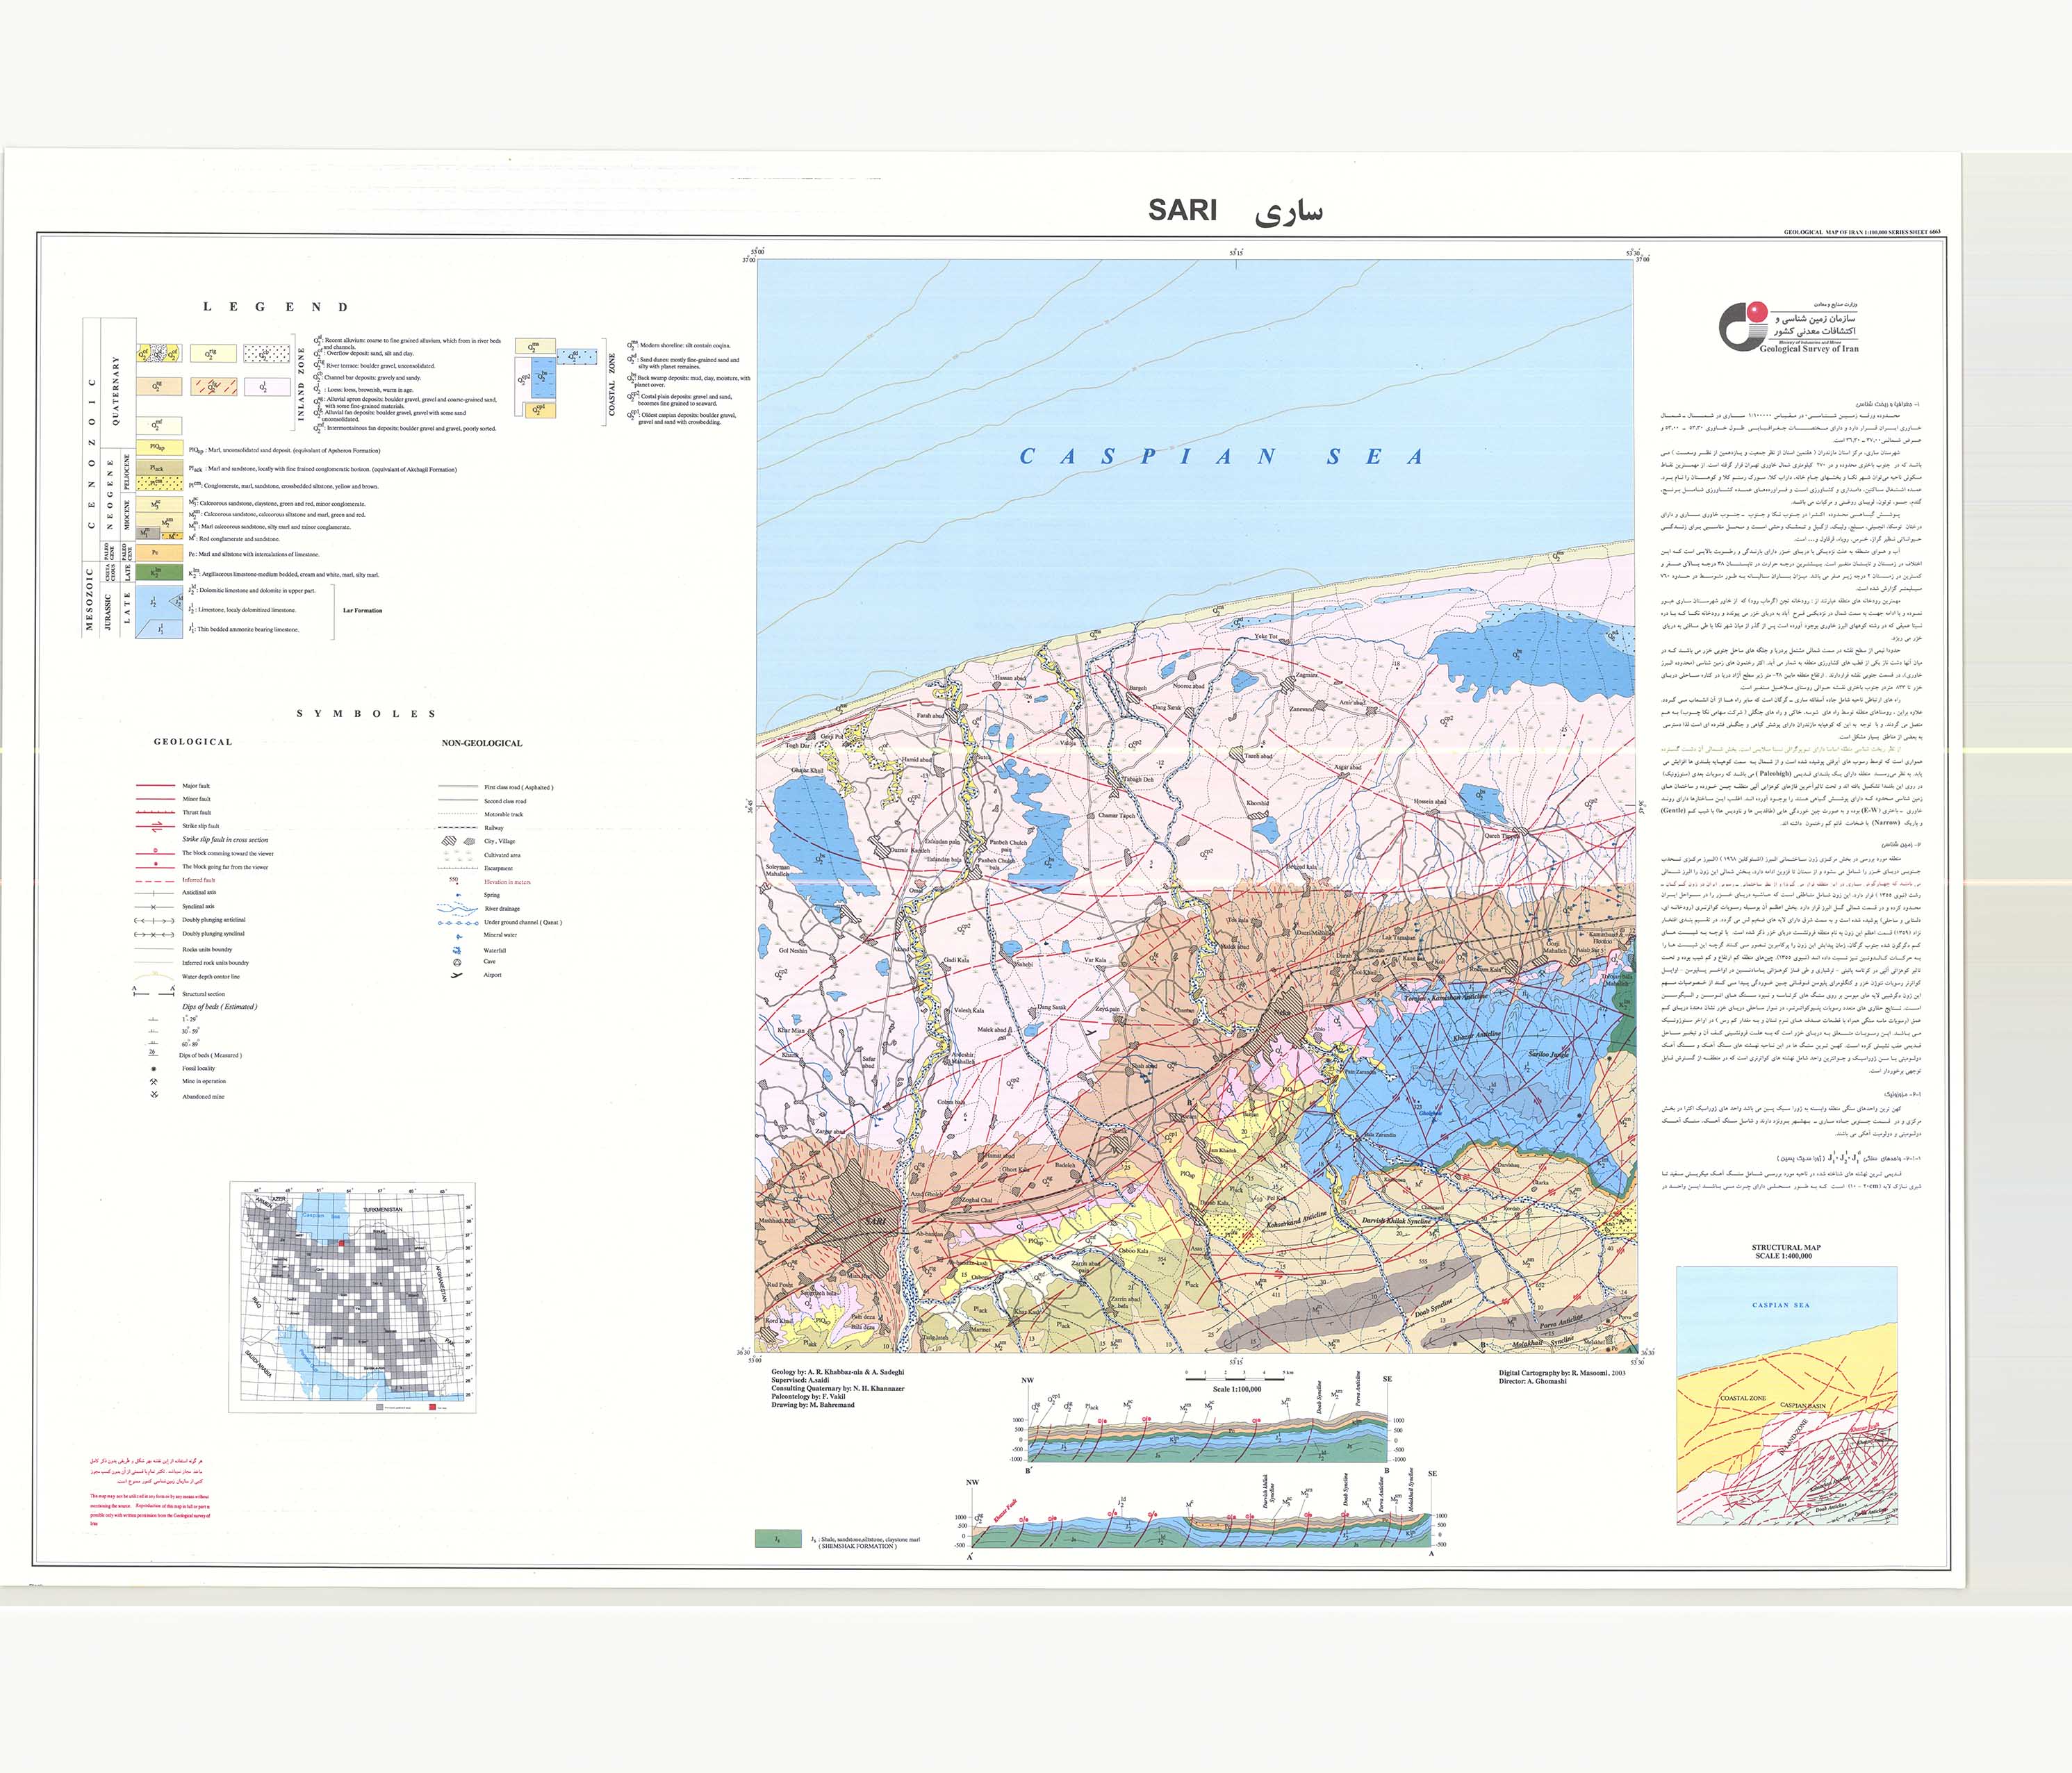Click the Iran index map thumbnail
The width and height of the screenshot is (2072, 1773).
point(352,1297)
